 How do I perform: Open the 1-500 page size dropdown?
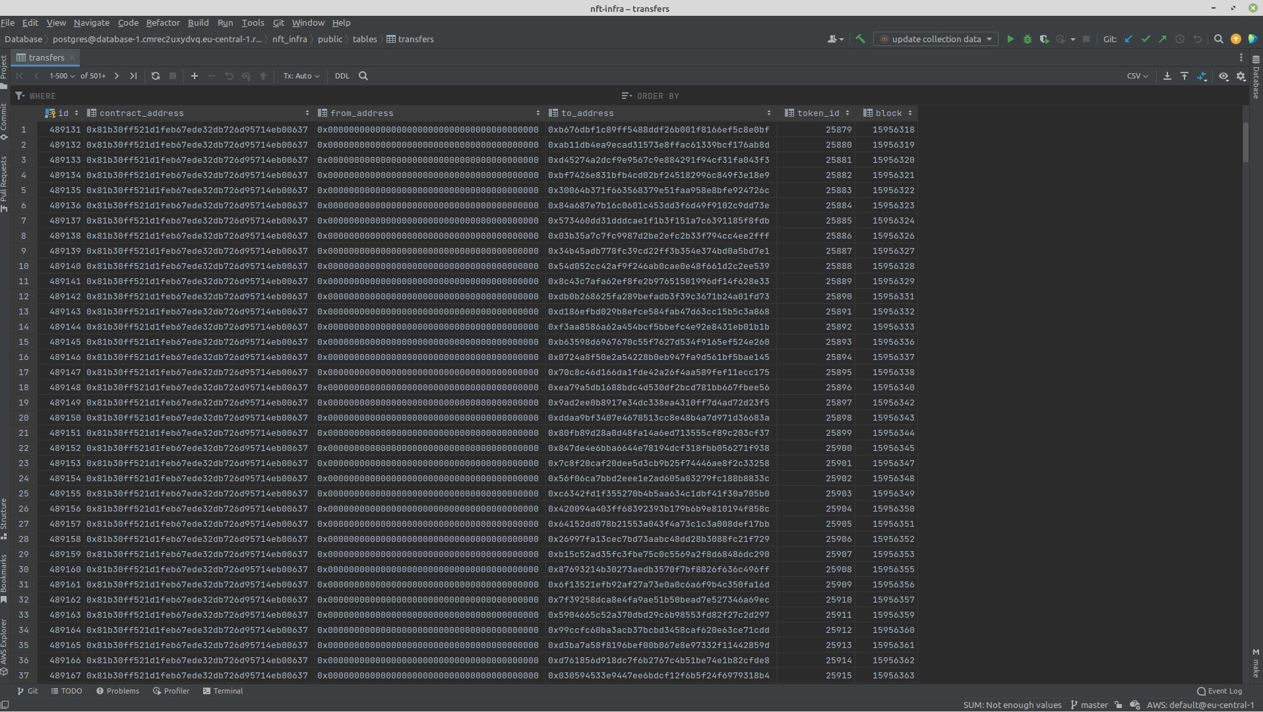(63, 76)
